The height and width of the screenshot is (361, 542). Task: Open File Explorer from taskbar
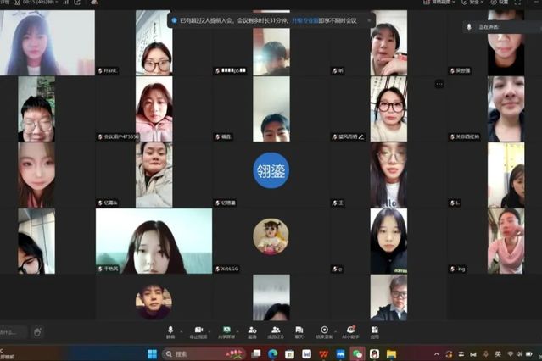pos(391,354)
